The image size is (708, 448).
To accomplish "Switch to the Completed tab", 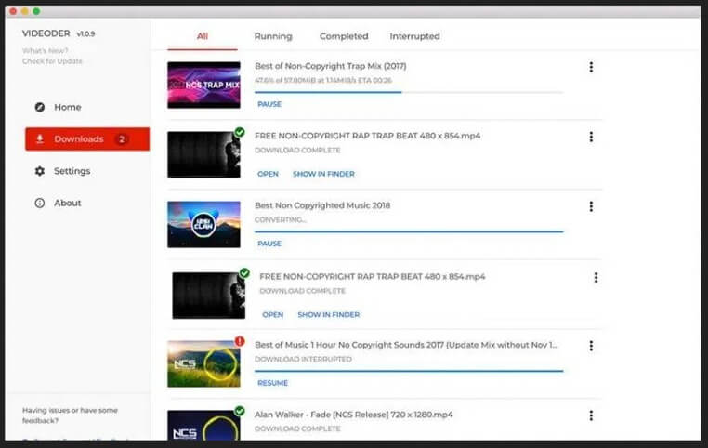I will click(344, 36).
